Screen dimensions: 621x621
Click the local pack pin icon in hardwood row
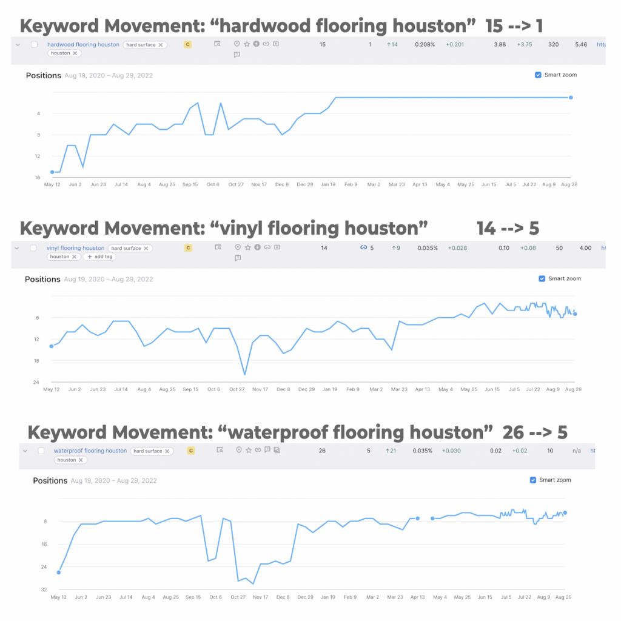[237, 44]
